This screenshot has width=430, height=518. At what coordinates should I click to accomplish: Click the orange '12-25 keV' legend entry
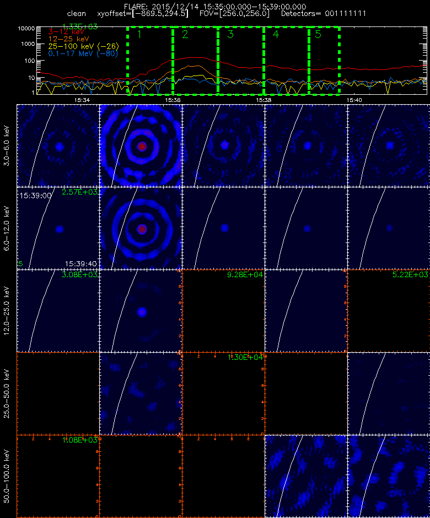tap(69, 39)
